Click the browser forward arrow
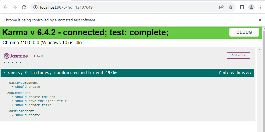 coord(14,7)
